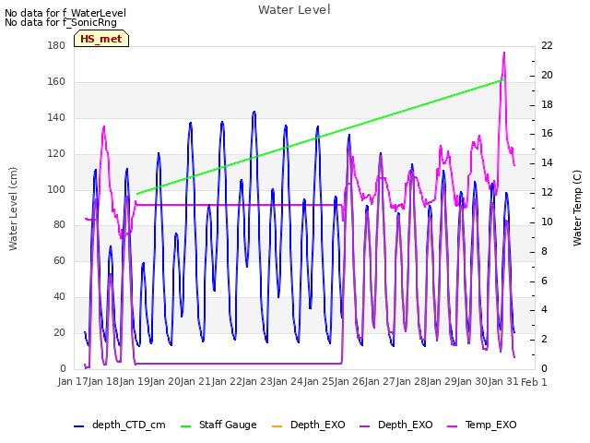Click the 'No data for f_SonicRng' message

[x=61, y=22]
